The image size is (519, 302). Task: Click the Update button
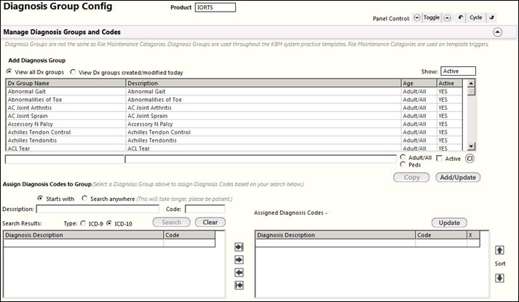(449, 223)
